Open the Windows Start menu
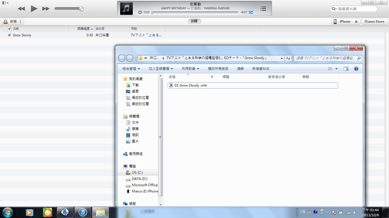389x218 pixels. pos(8,212)
